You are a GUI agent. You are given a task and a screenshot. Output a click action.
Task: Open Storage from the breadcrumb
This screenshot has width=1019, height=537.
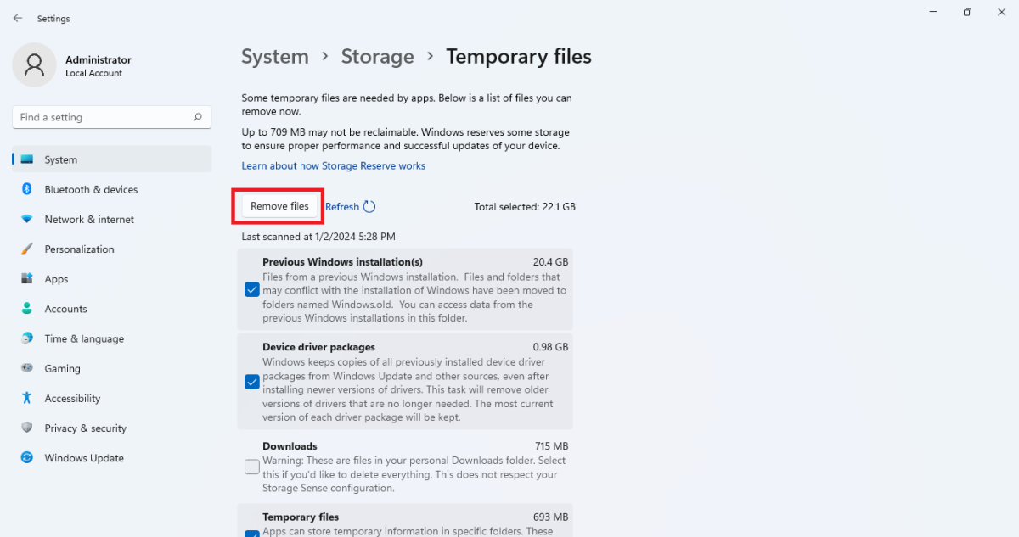377,56
